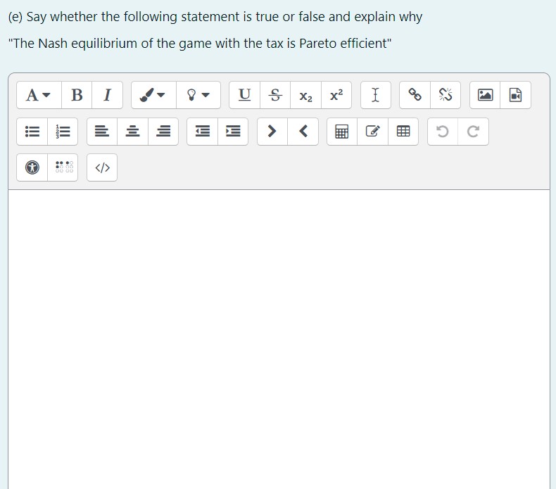Open the background colour lightbulb dropdown

pyautogui.click(x=198, y=95)
